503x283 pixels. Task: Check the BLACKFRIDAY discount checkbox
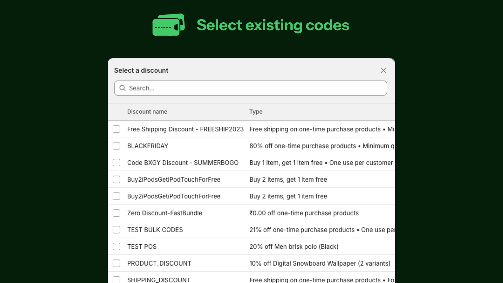(116, 146)
